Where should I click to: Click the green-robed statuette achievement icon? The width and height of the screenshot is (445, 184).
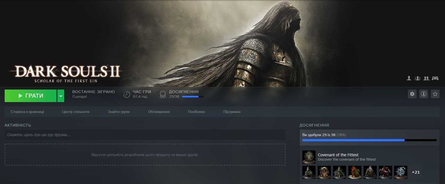pos(309,172)
